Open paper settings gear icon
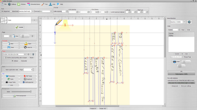This screenshot has height=110, width=197. point(28,54)
